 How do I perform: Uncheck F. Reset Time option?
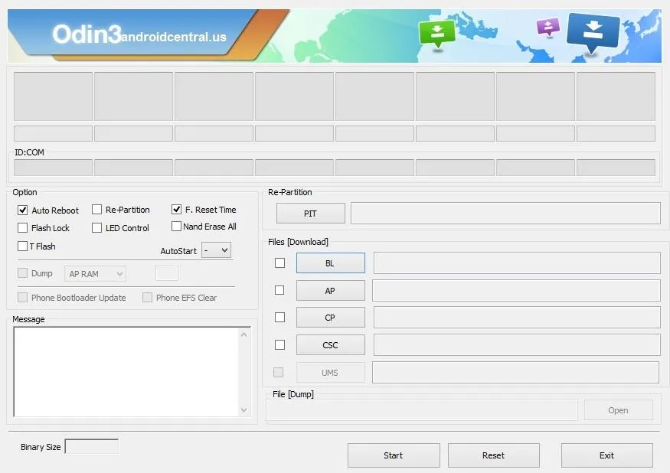[176, 210]
